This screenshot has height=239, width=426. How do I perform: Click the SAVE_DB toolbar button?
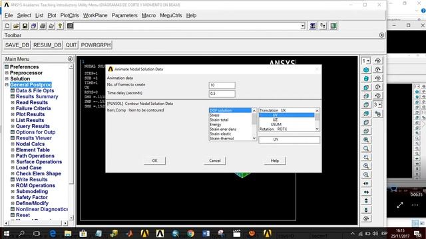(x=17, y=45)
